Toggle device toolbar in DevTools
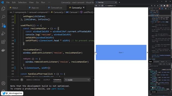The width and height of the screenshot is (172, 96). 152,9
